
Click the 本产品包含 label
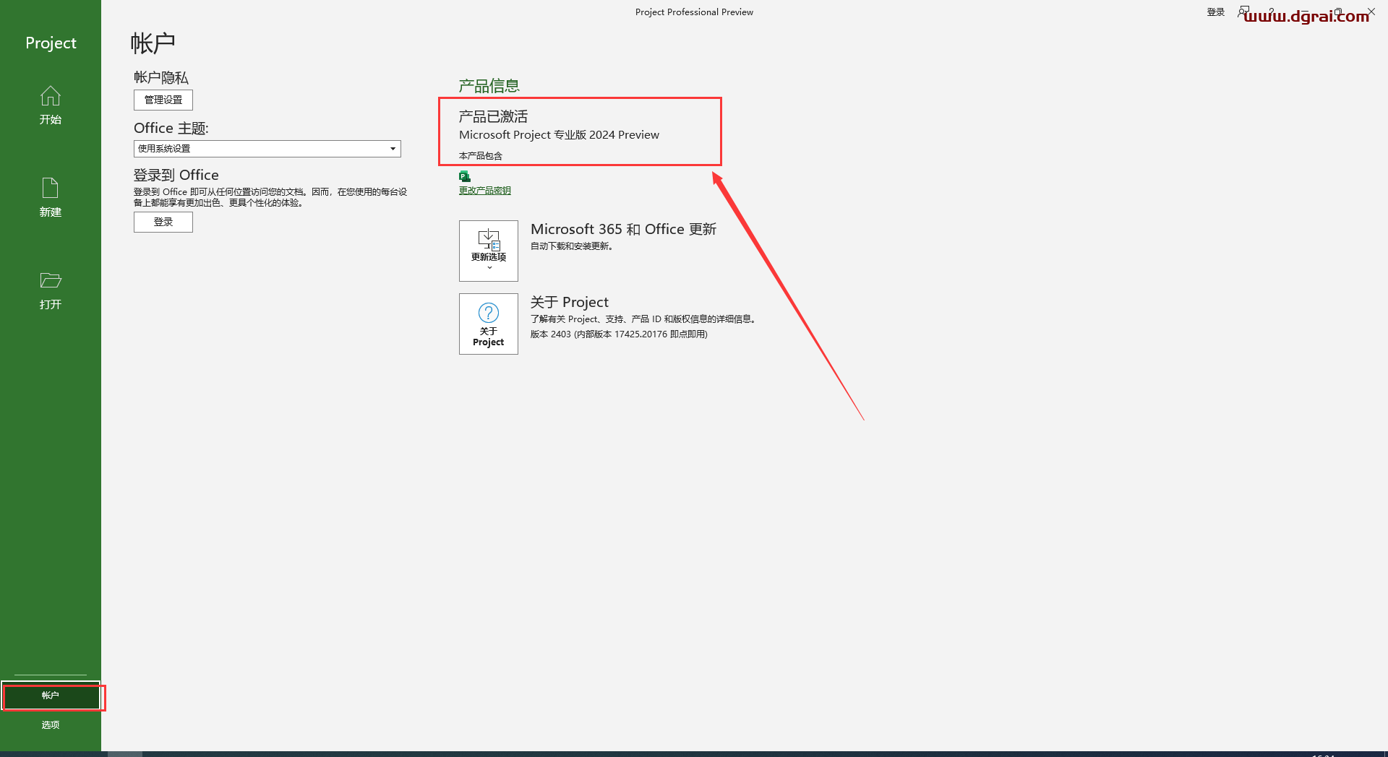(481, 156)
